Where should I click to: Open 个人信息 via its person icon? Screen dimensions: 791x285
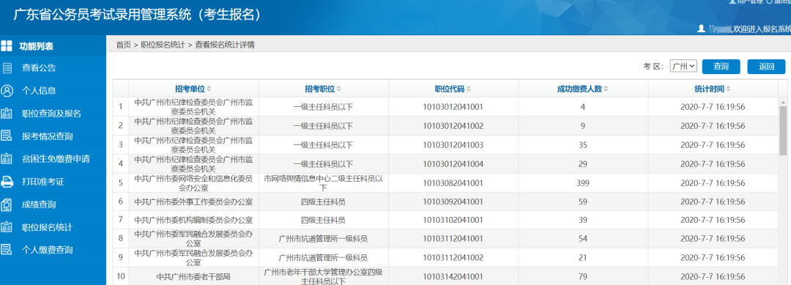click(x=7, y=91)
